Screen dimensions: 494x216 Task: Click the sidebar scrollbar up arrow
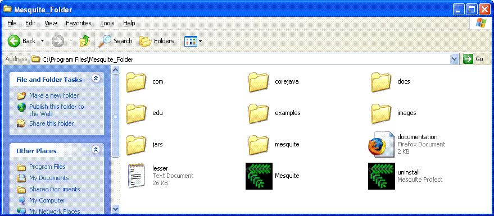pyautogui.click(x=115, y=70)
